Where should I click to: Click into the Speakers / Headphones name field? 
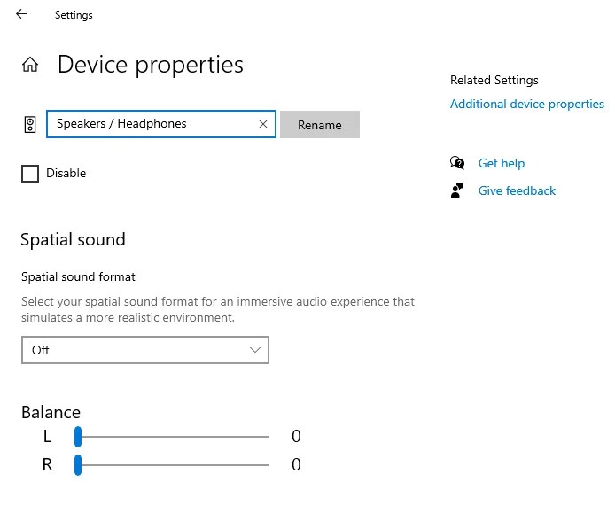coord(151,124)
